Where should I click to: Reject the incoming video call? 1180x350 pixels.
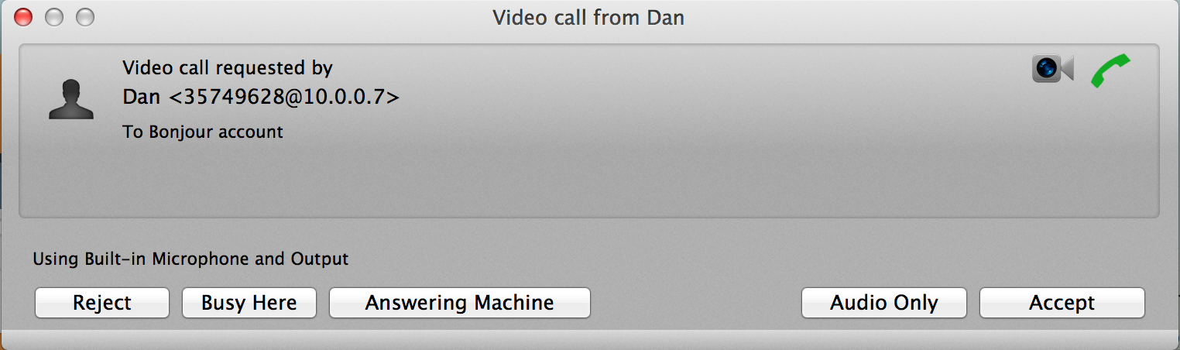[x=102, y=303]
